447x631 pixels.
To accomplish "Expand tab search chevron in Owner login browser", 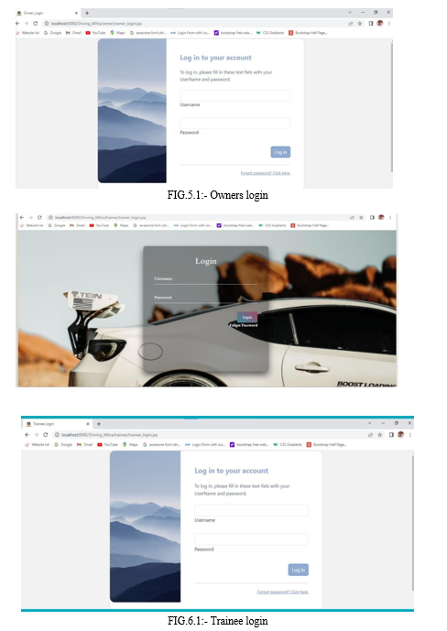I will (350, 13).
